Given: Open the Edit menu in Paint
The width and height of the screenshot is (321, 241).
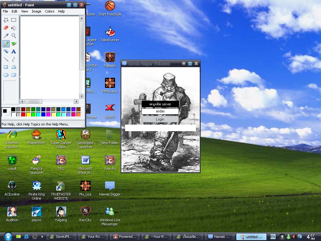Looking at the screenshot, I should pyautogui.click(x=14, y=11).
